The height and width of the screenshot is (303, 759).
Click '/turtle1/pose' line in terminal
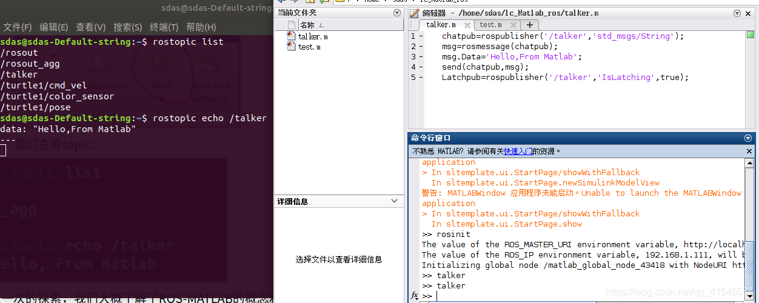(35, 107)
